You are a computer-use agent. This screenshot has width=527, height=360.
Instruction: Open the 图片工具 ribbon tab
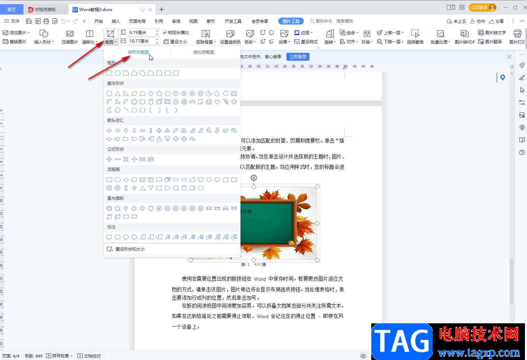(x=291, y=21)
